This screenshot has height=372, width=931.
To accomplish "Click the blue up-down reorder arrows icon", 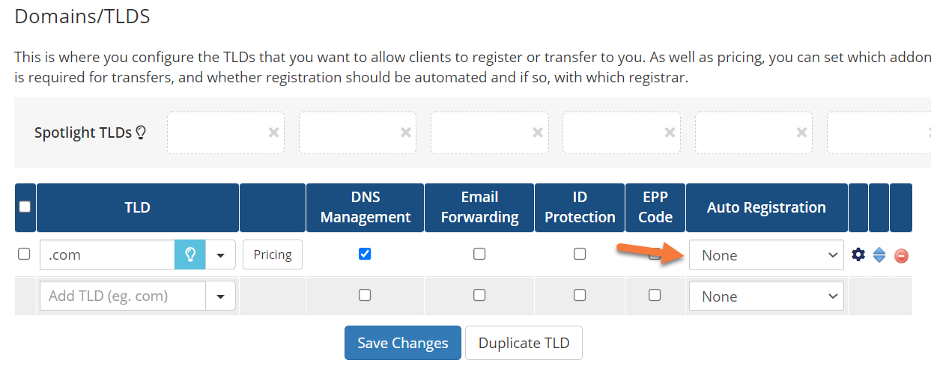I will (x=879, y=255).
